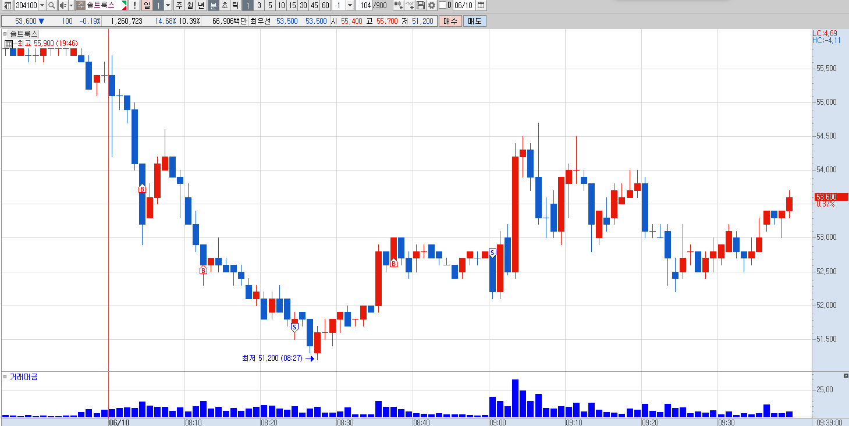
Task: Collapse the 거래대금 volume panel arrow
Action: coord(846,377)
